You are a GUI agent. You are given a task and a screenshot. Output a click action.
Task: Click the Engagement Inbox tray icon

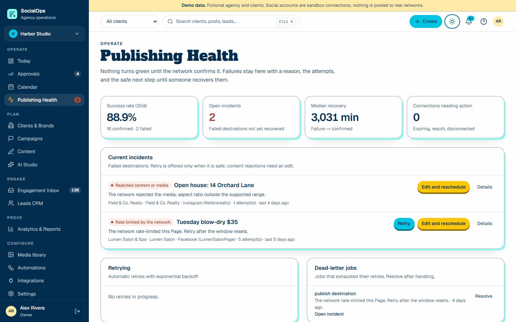[x=11, y=190]
